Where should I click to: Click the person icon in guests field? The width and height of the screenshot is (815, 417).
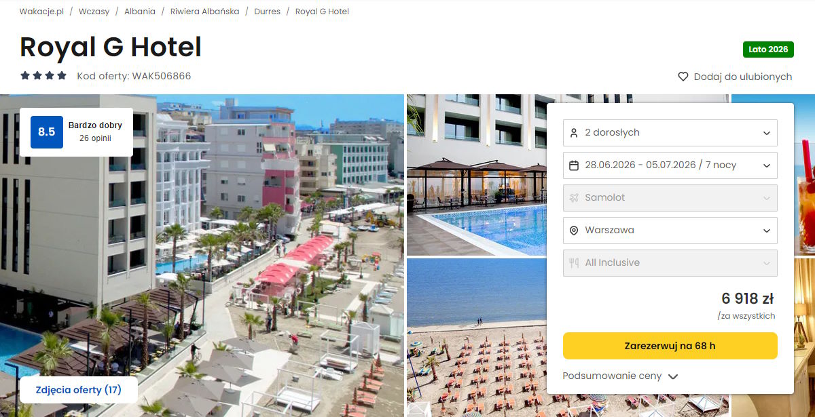[574, 132]
